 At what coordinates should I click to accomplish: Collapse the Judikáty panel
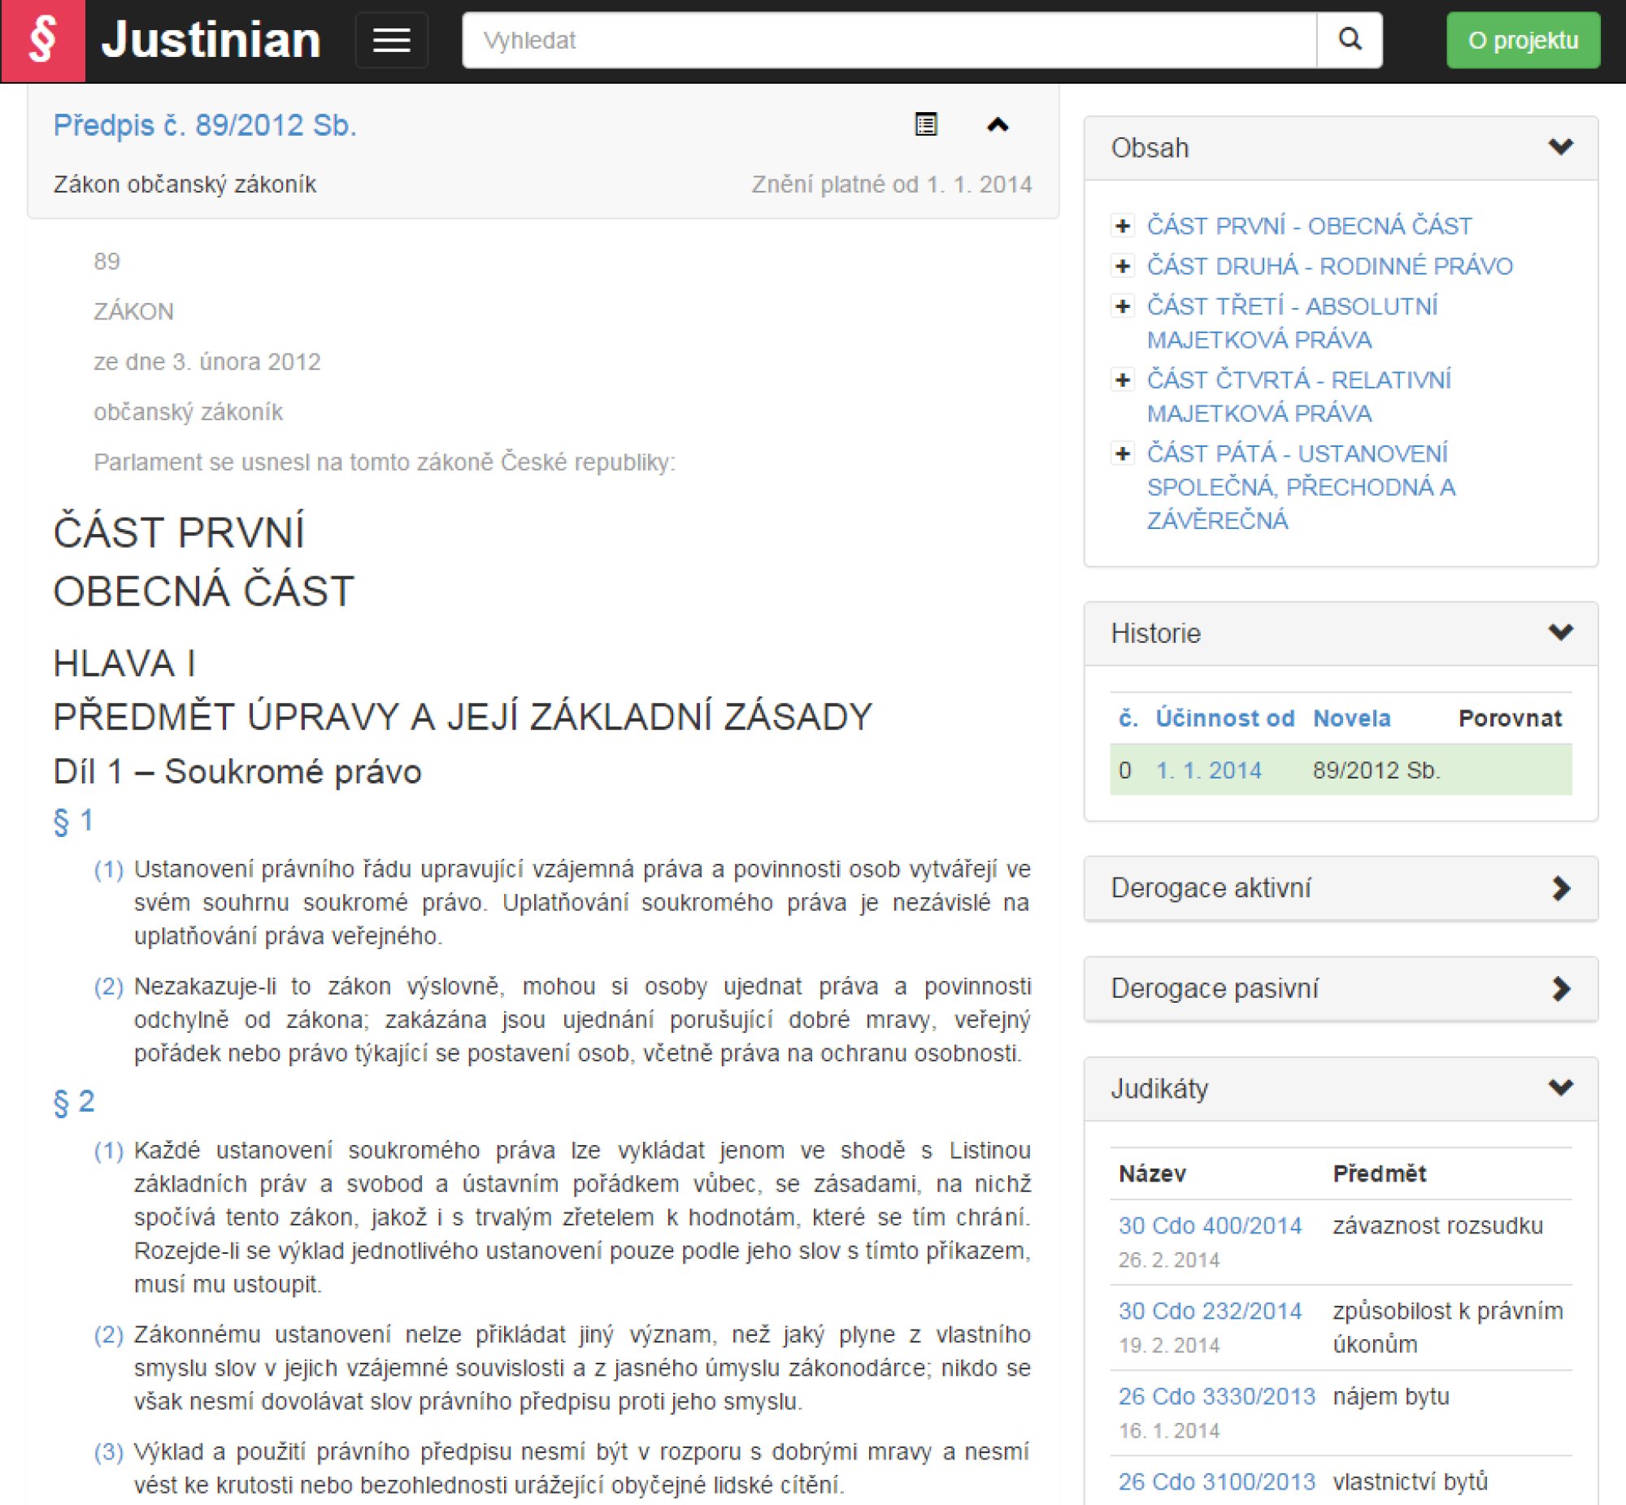click(1560, 1088)
